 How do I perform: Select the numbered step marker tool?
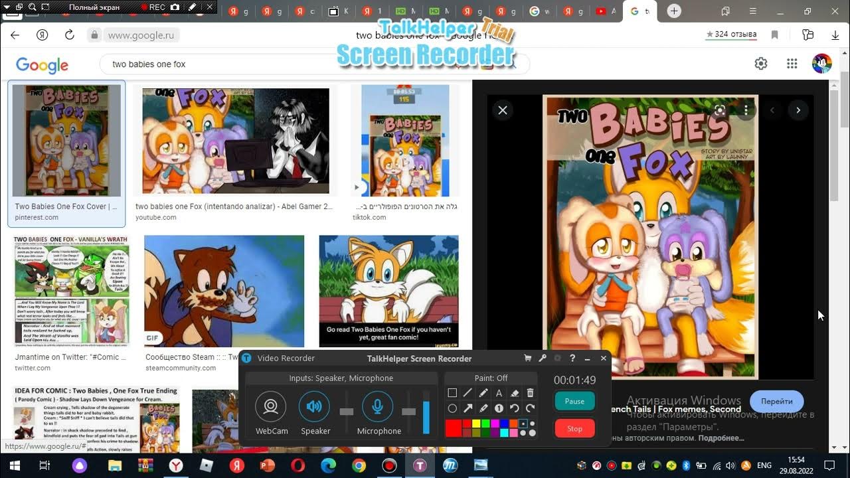[499, 408]
